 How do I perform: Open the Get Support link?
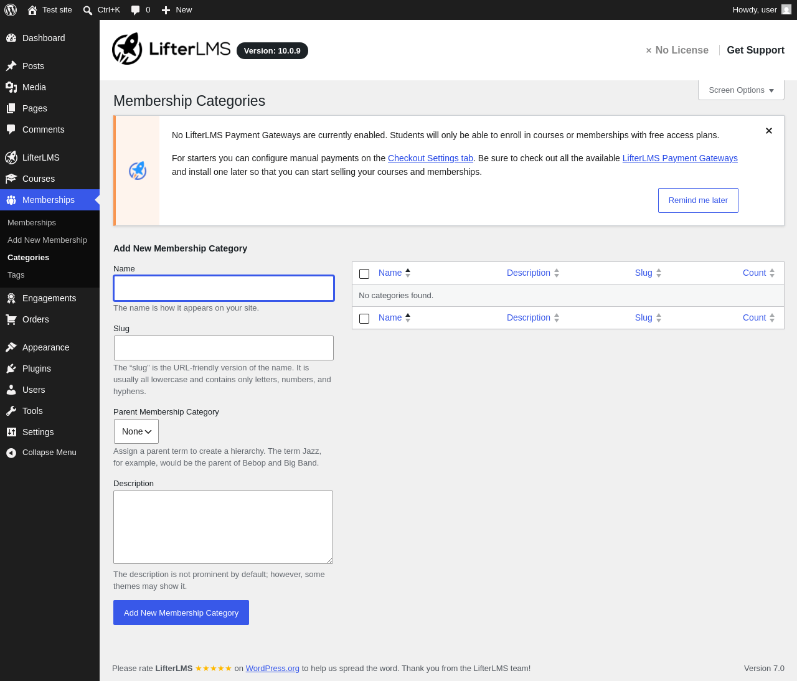click(x=756, y=50)
